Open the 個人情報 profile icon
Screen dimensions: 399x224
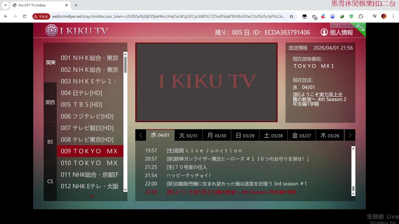point(324,32)
